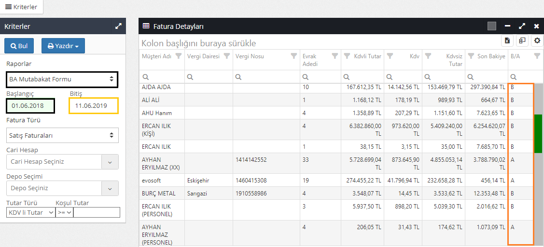Select the AYHAN ERYILMAZ (PERSONEL) cell
Viewport: 544px width, 247px height.
(x=162, y=234)
